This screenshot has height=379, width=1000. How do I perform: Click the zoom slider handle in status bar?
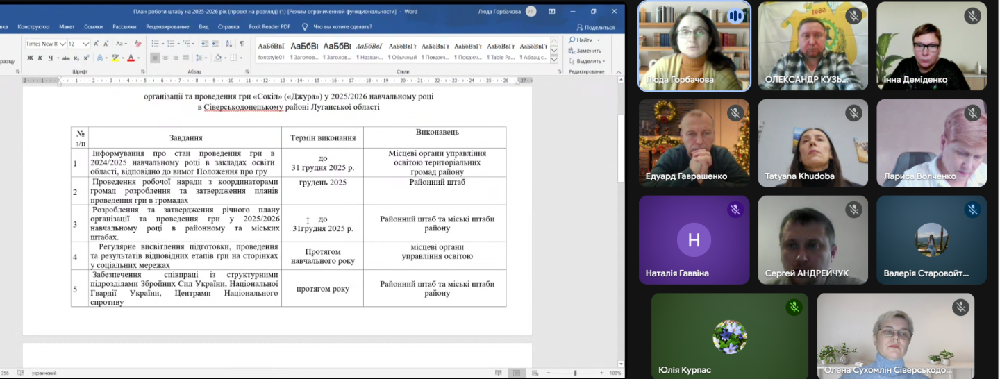coord(575,373)
